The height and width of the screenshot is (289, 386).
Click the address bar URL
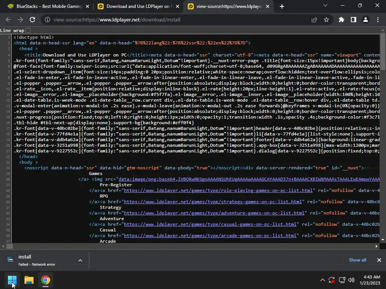117,20
